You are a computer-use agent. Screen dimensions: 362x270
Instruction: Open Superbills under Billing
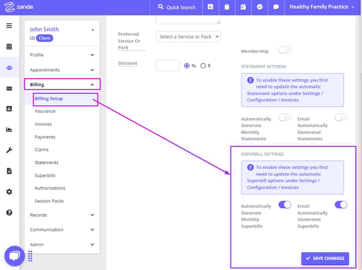pos(45,176)
